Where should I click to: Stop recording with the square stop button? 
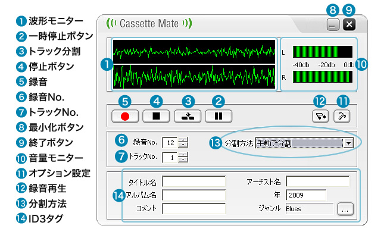[x=156, y=116]
